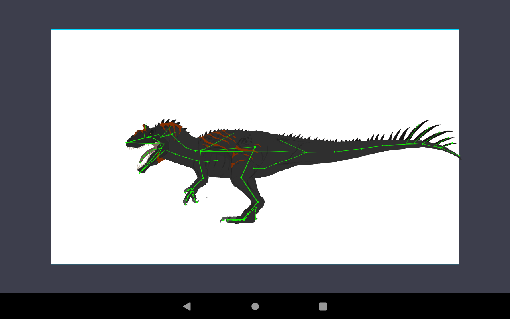Click the shoulder node at neck base
The height and width of the screenshot is (319, 510).
tap(200, 151)
